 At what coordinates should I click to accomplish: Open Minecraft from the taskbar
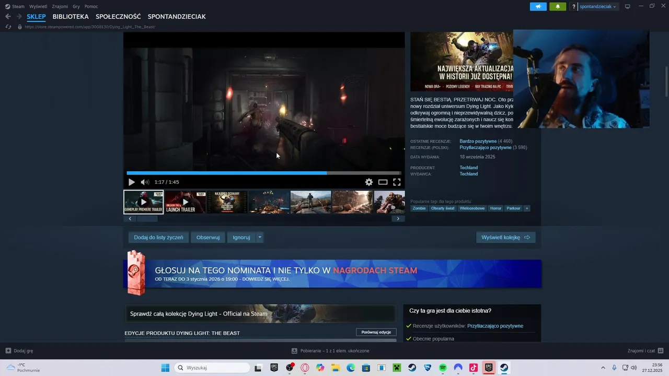click(x=397, y=368)
